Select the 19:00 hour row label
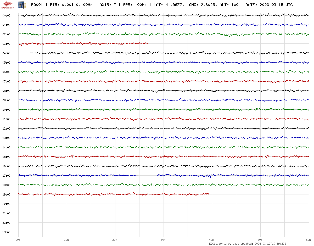The height and width of the screenshot is (246, 314). (6, 194)
